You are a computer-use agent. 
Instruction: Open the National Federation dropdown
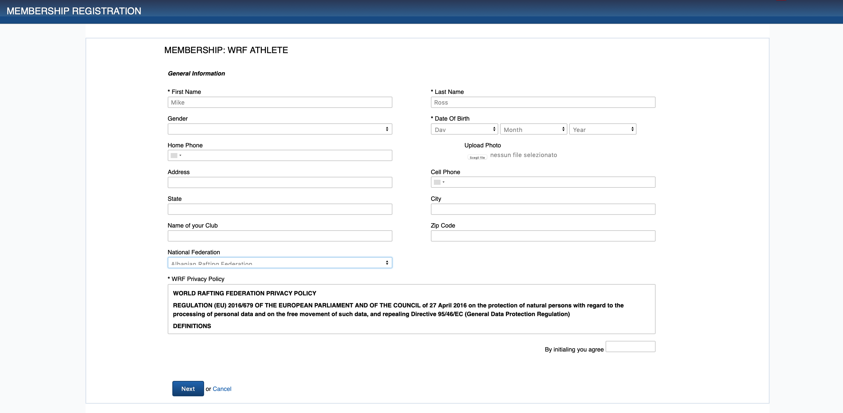(x=280, y=263)
